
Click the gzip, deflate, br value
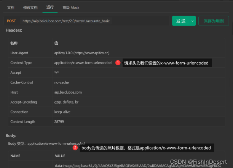(66, 102)
